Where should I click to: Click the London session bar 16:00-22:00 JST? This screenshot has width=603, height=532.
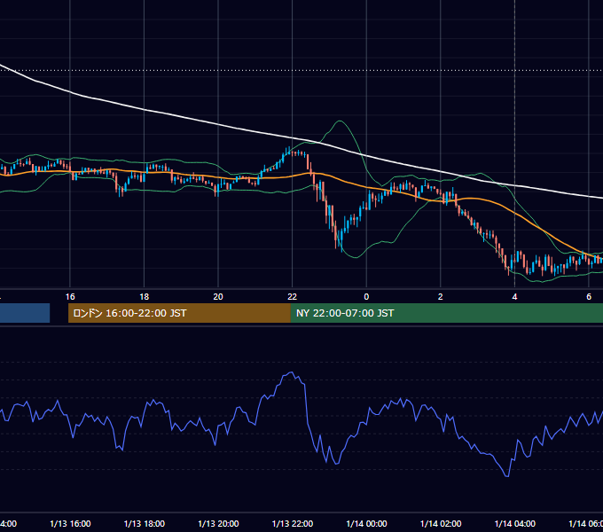[179, 313]
